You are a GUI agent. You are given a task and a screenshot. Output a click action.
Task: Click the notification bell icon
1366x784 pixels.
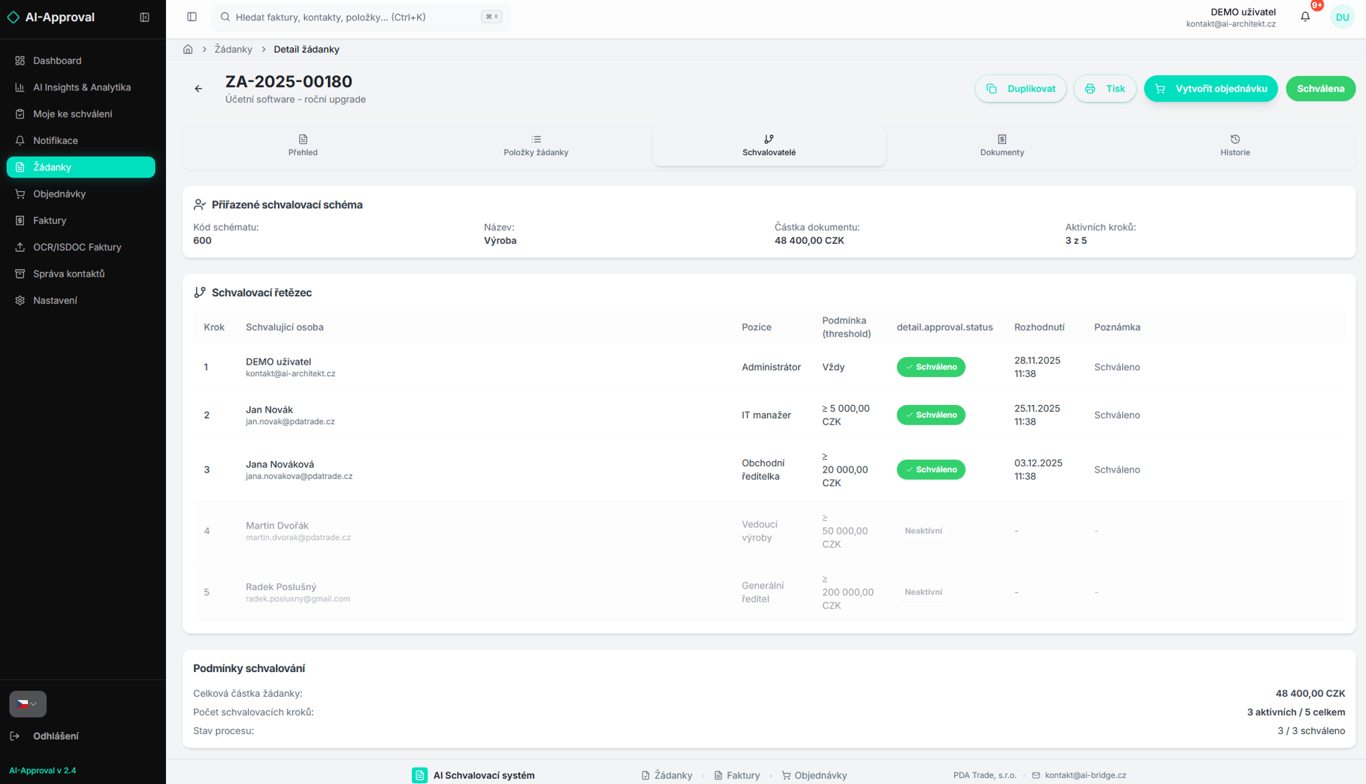coord(1305,17)
